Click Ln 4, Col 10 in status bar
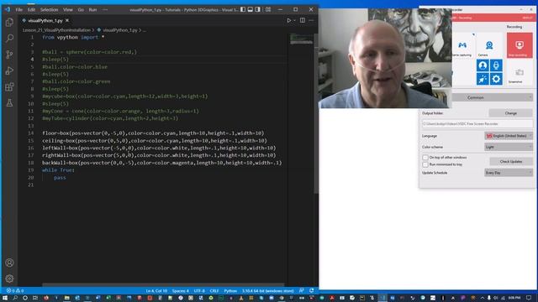Screen dimensions: 538x302 (156, 291)
